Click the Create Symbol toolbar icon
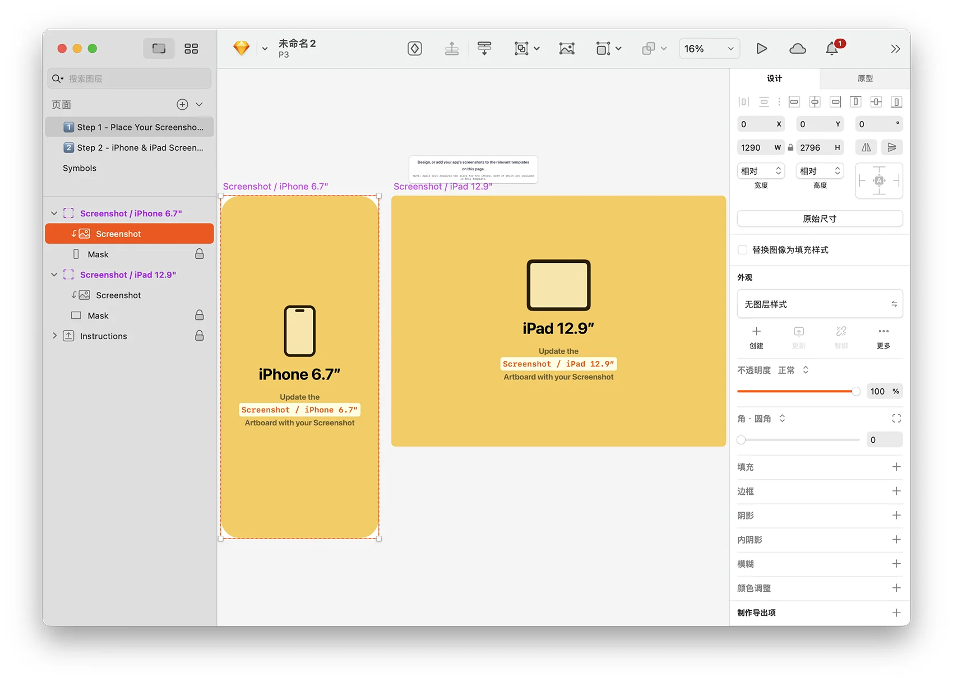Screen dimensions: 953x682 pos(415,49)
